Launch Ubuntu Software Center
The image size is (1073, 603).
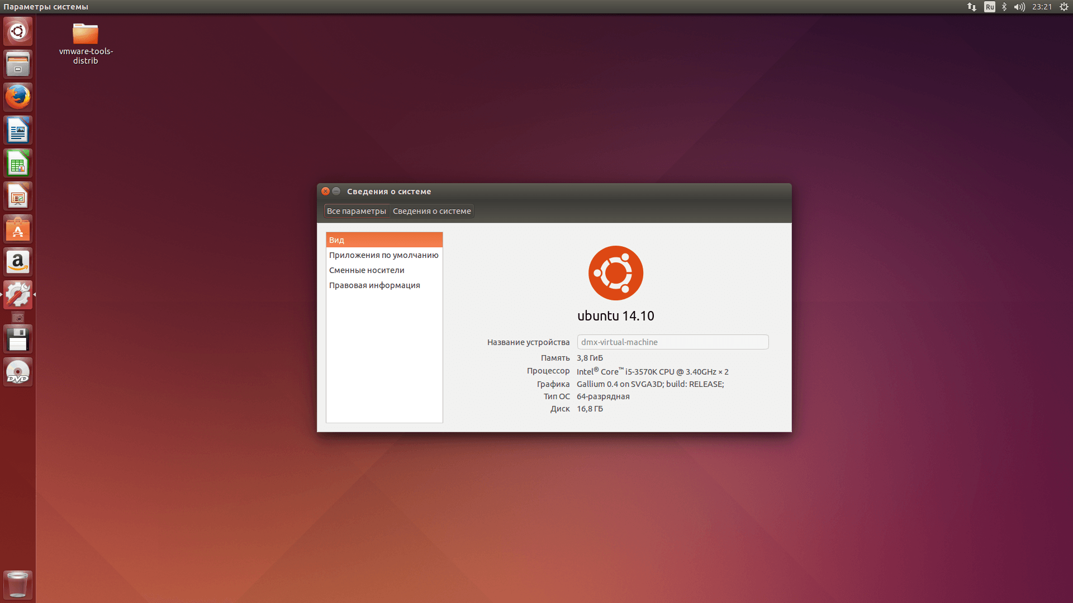[18, 229]
